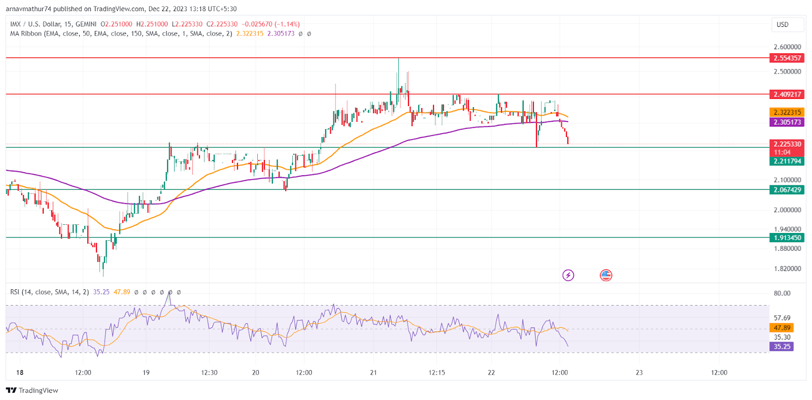Click the green 2.211794 support label
Image resolution: width=812 pixels, height=400 pixels.
[787, 161]
